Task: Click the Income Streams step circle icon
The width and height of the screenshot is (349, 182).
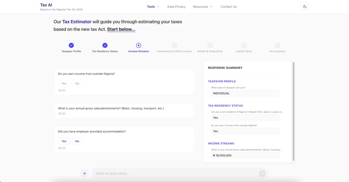Action: [x=139, y=45]
